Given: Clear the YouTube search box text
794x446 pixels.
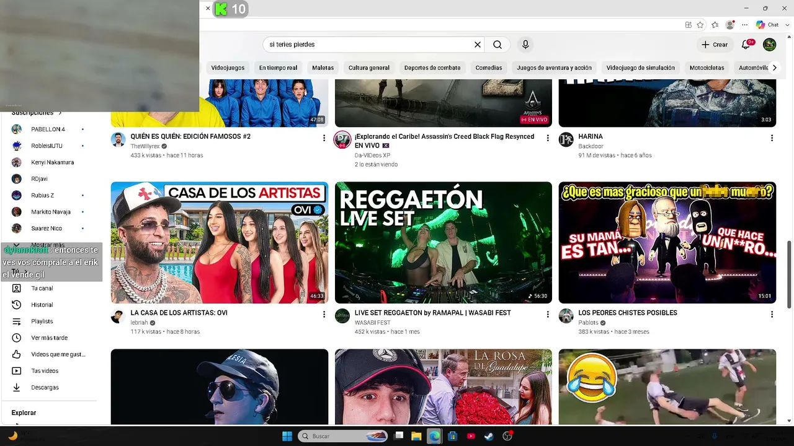Looking at the screenshot, I should pyautogui.click(x=478, y=45).
